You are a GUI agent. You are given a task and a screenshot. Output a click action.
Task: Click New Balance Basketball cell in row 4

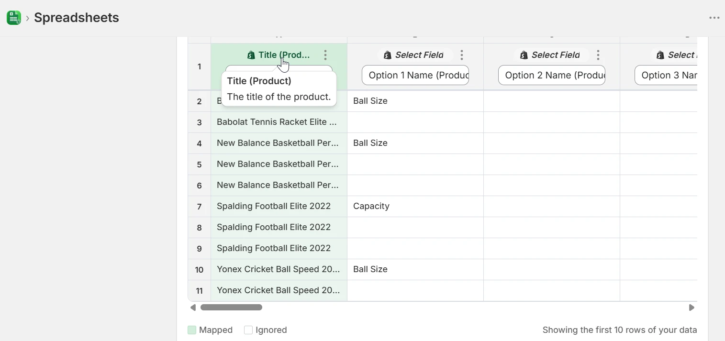[x=279, y=143]
